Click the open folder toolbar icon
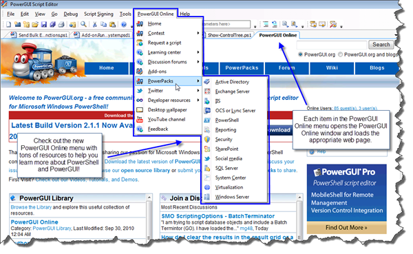This screenshot has width=413, height=254. [x=35, y=25]
